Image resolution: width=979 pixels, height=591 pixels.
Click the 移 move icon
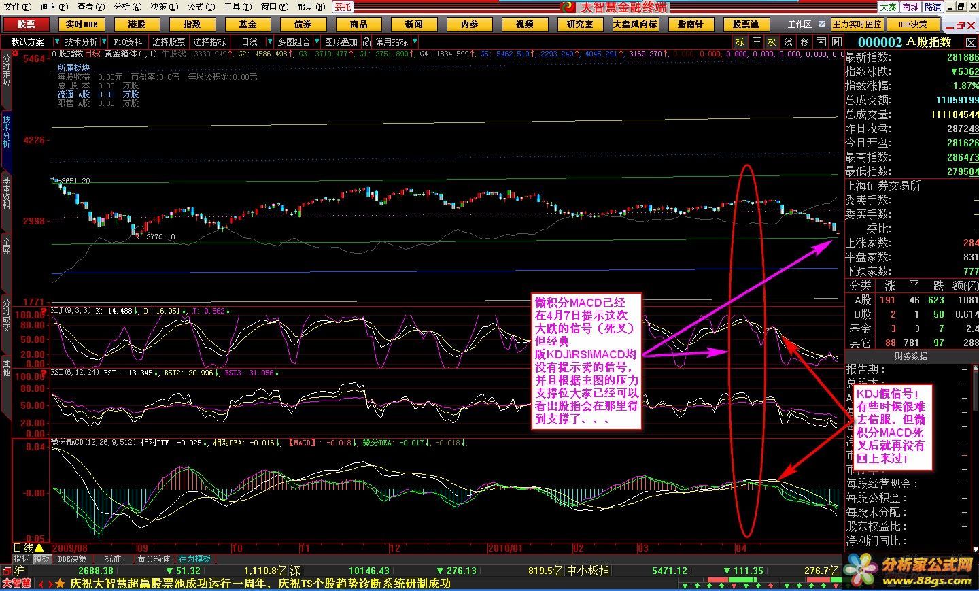click(x=804, y=41)
